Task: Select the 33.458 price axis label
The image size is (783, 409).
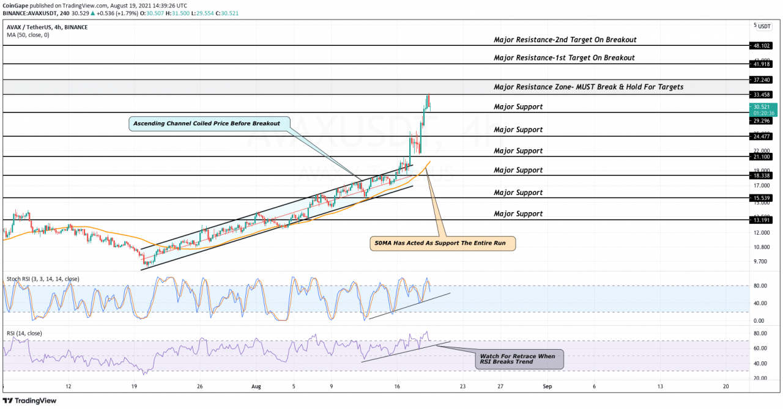Action: click(x=761, y=95)
